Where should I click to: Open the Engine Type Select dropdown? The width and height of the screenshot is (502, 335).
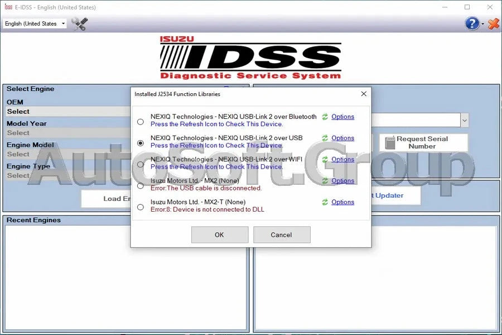(x=68, y=176)
